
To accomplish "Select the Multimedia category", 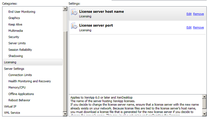I will click(15, 31).
